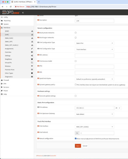Viewport: 128px width, 159px height.
Task: Click the gears icon next to Settings
Action: [32, 55]
